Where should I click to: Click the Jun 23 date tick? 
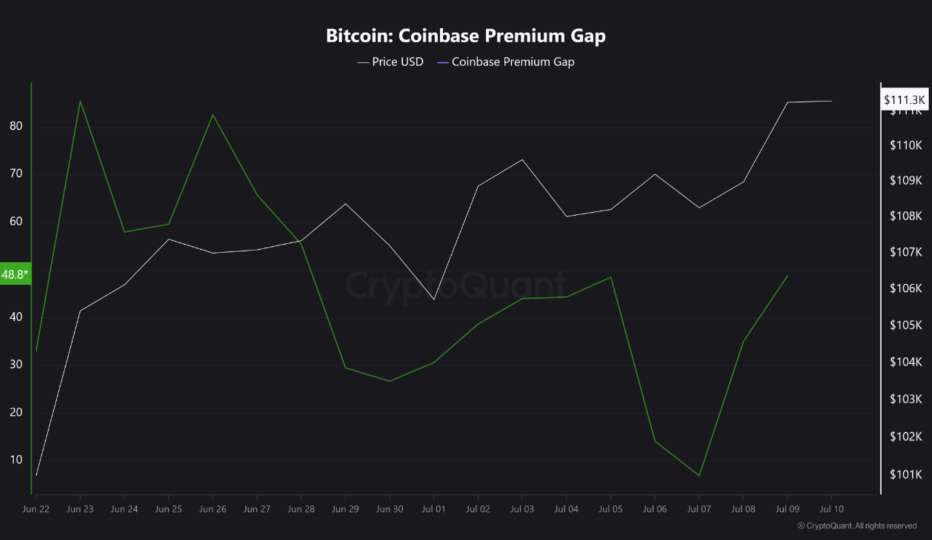80,509
